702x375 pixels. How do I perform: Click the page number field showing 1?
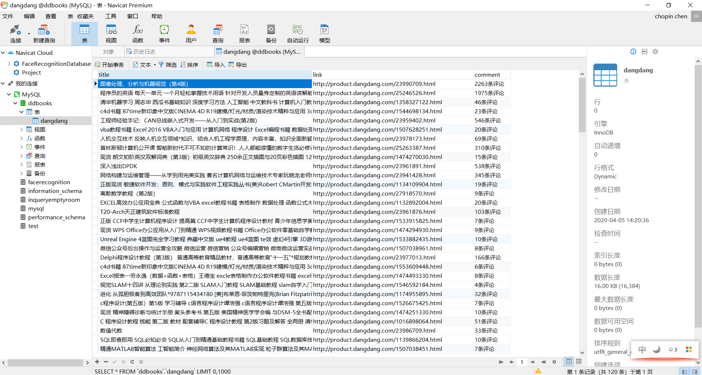coord(522,362)
